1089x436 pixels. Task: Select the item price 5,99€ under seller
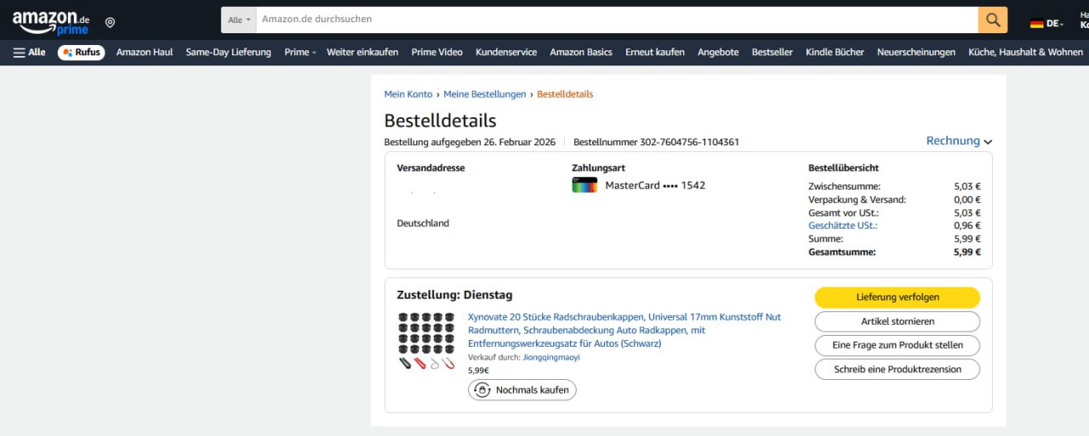tap(478, 371)
